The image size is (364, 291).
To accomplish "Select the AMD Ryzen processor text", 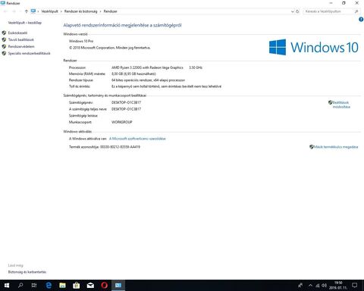I will coord(147,67).
